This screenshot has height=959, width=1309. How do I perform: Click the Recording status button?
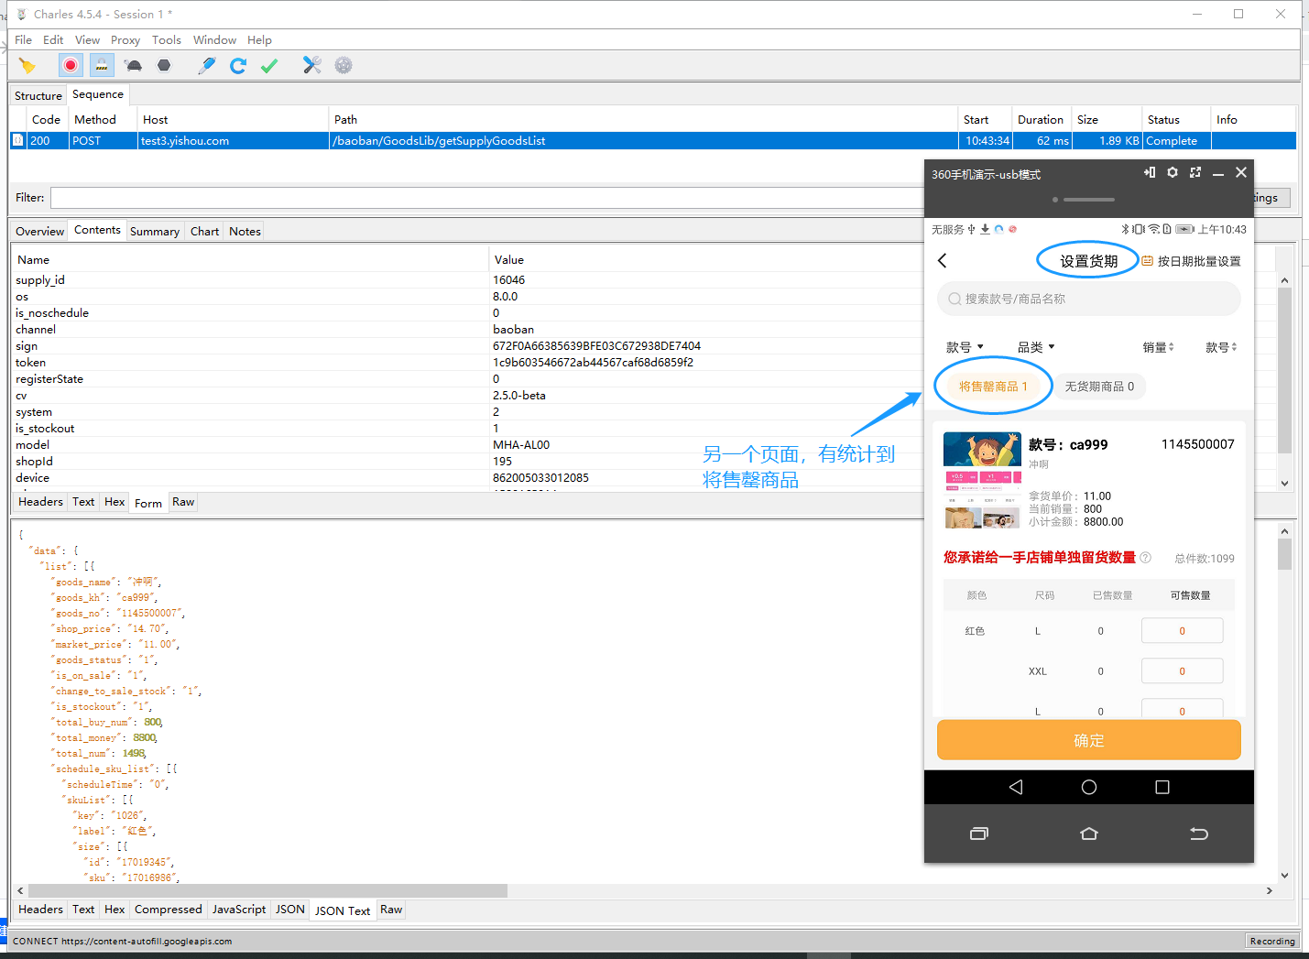click(x=1272, y=941)
